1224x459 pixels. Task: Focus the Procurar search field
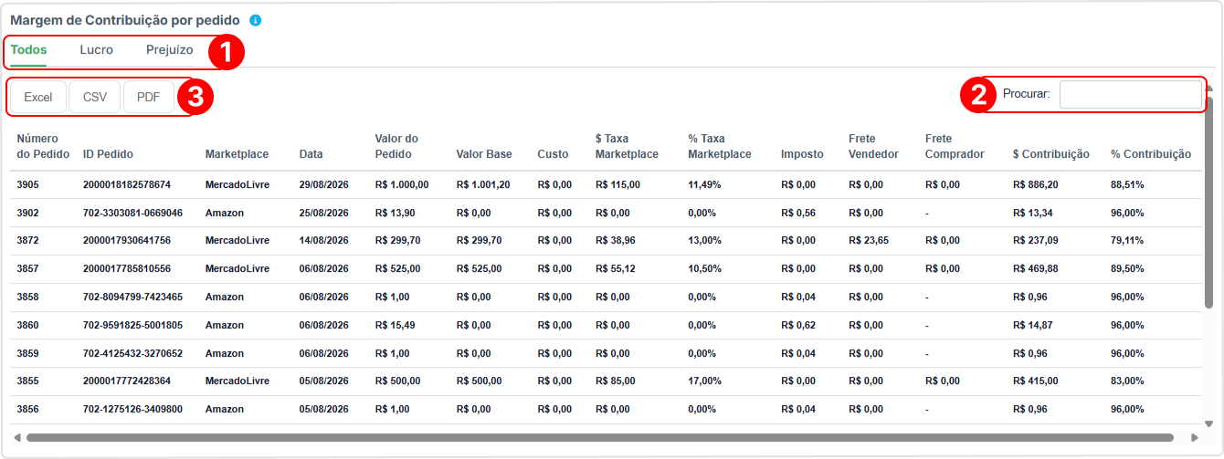tap(1131, 94)
